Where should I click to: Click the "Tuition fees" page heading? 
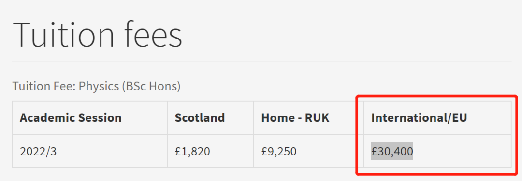pyautogui.click(x=97, y=35)
